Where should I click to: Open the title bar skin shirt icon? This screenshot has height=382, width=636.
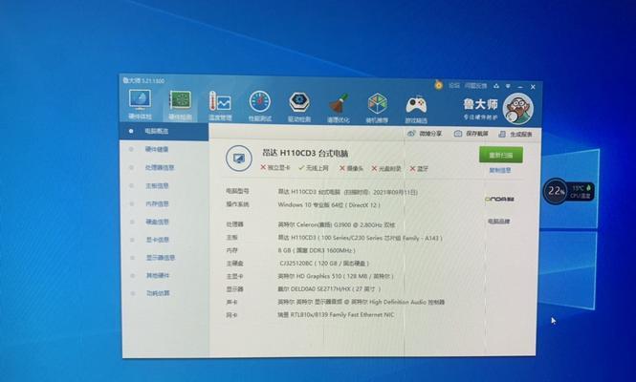496,86
